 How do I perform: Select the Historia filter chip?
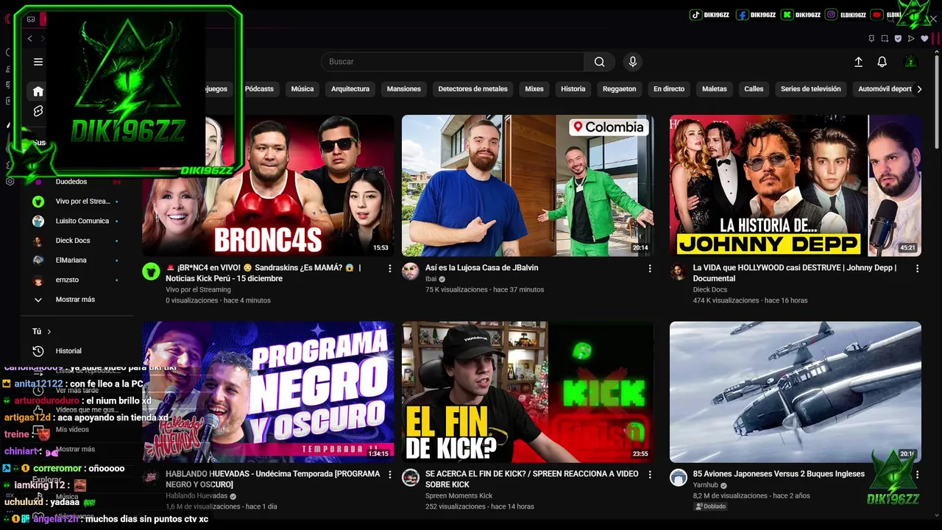(x=573, y=89)
